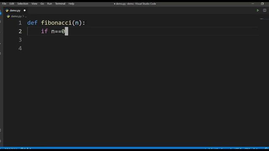Click the minimap code preview
This screenshot has width=269, height=151.
coord(262,19)
